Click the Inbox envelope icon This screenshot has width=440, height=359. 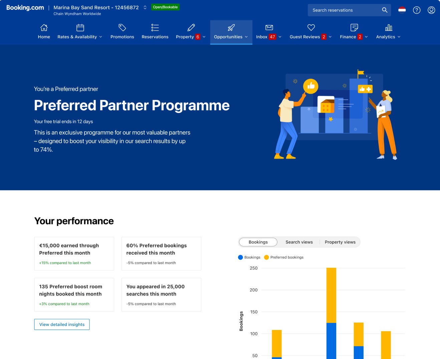tap(269, 27)
